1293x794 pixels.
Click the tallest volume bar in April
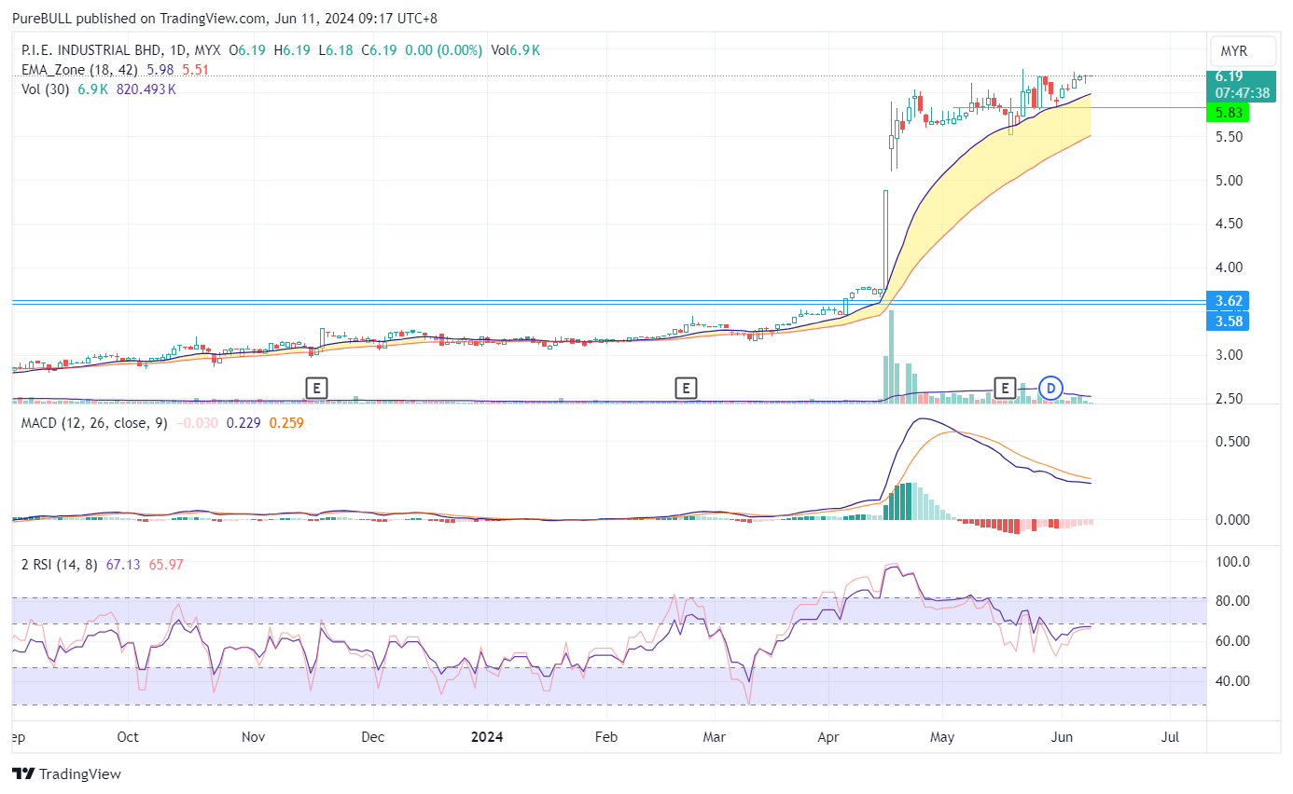click(x=891, y=357)
